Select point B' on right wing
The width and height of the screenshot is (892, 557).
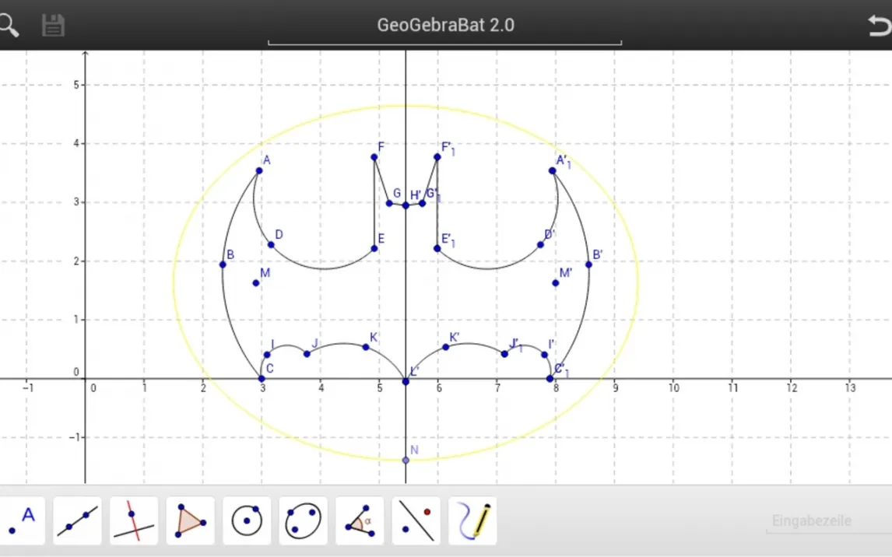pyautogui.click(x=588, y=264)
